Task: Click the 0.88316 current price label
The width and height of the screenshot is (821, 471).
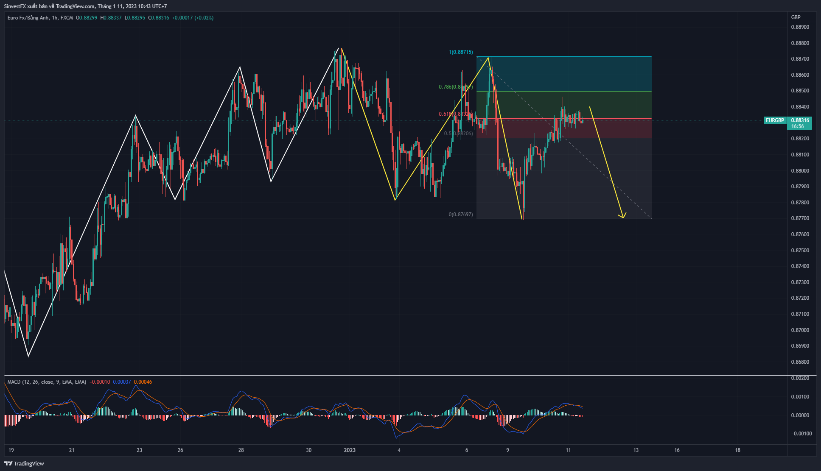Action: [800, 120]
